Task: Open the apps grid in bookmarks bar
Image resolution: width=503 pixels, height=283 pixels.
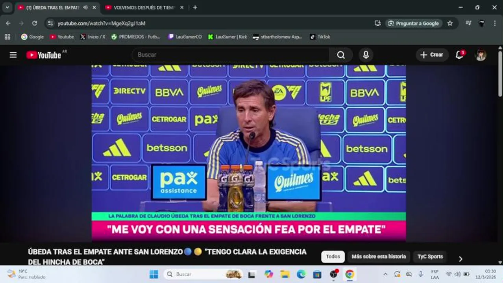Action: tap(7, 37)
